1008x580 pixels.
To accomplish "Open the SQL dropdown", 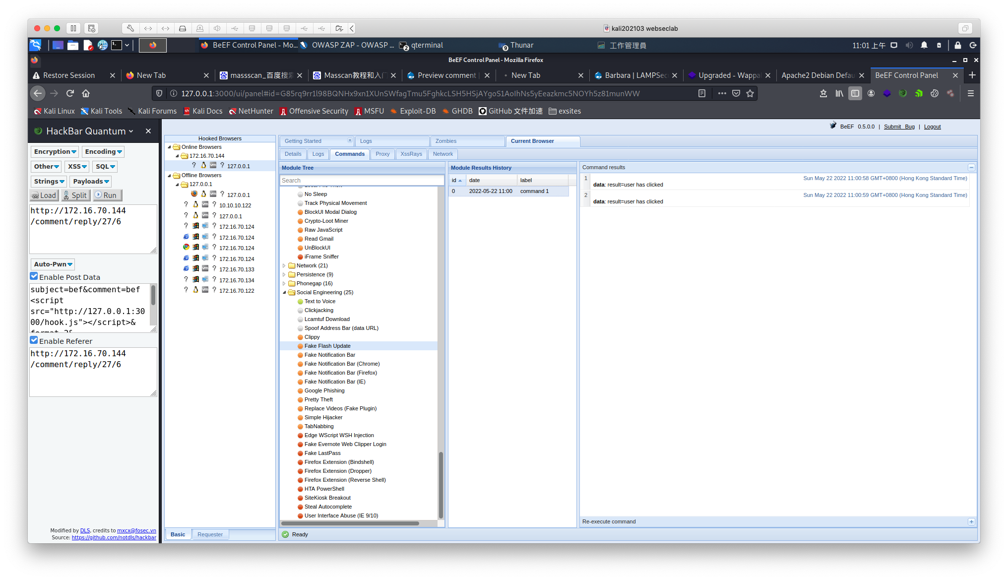I will (105, 167).
